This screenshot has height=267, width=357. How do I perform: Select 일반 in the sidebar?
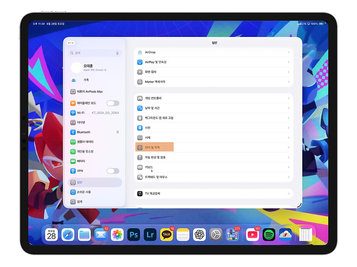(x=95, y=182)
